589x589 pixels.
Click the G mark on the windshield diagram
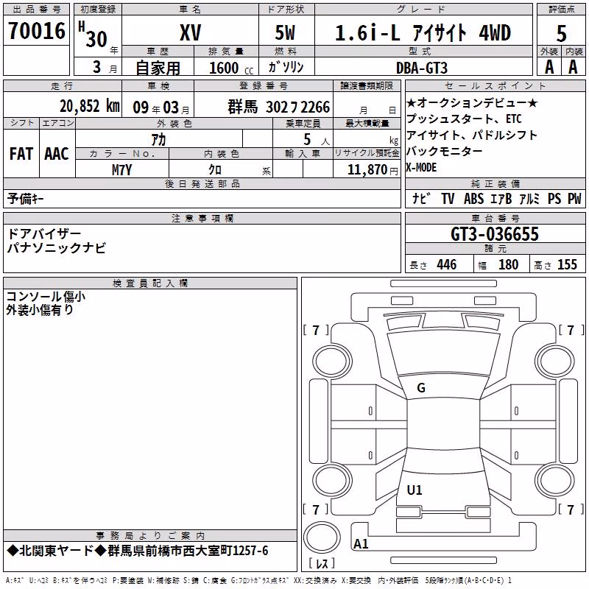click(421, 388)
